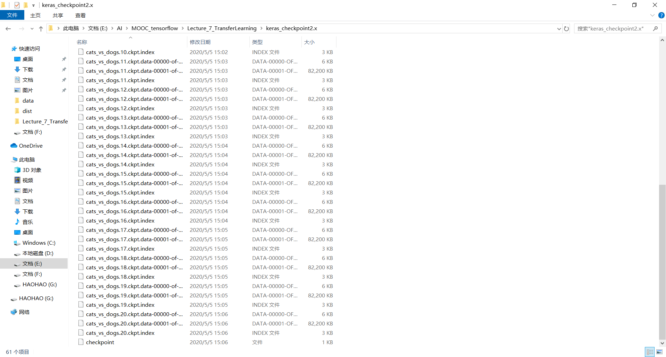Click the Back navigation arrow
Image resolution: width=666 pixels, height=357 pixels.
coord(8,29)
